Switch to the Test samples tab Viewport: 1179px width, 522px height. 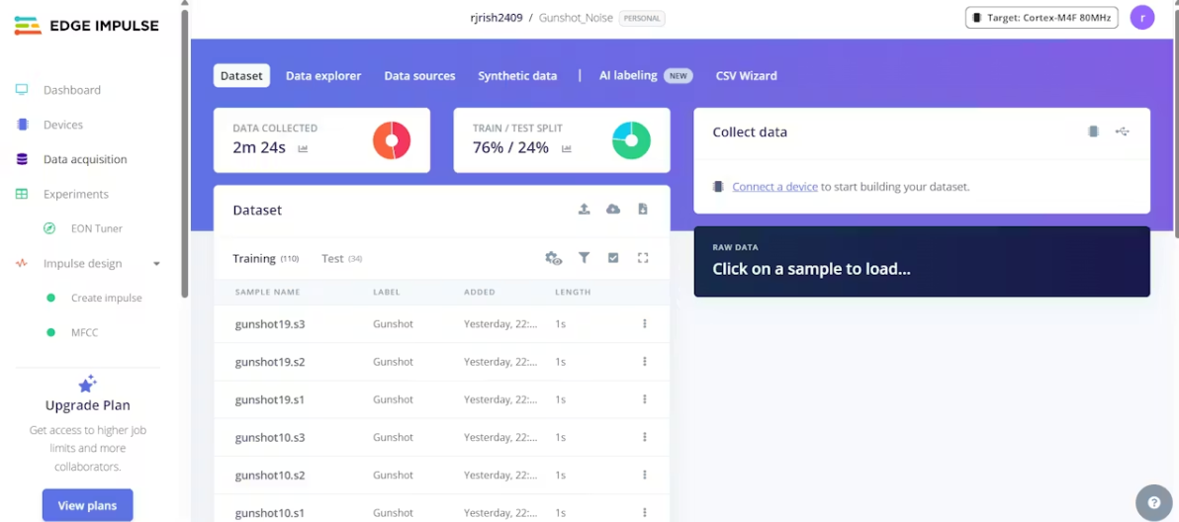pos(342,258)
